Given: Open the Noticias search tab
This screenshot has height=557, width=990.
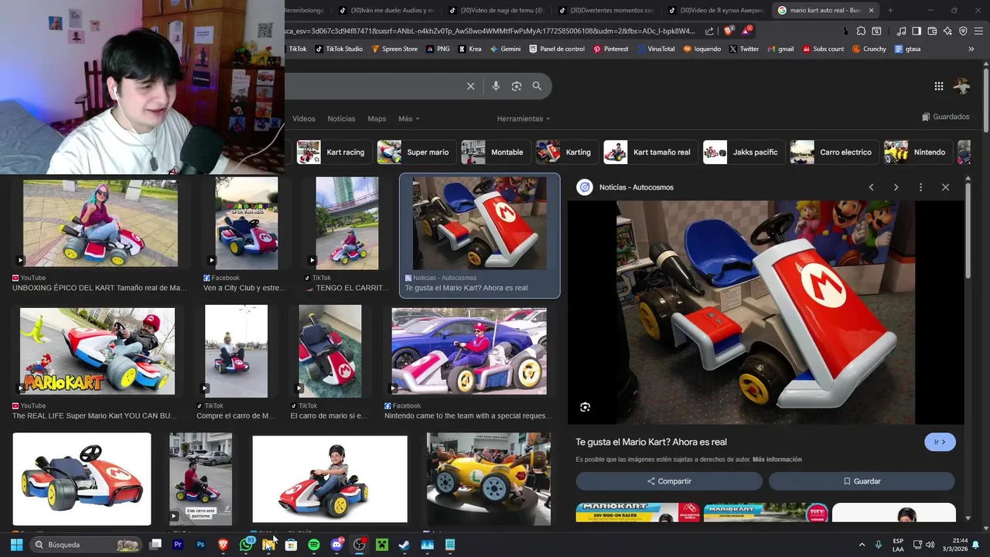Looking at the screenshot, I should point(341,118).
